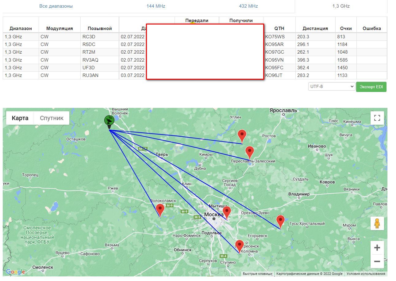Zoom out the map with minus button
396x281 pixels.
tap(377, 261)
